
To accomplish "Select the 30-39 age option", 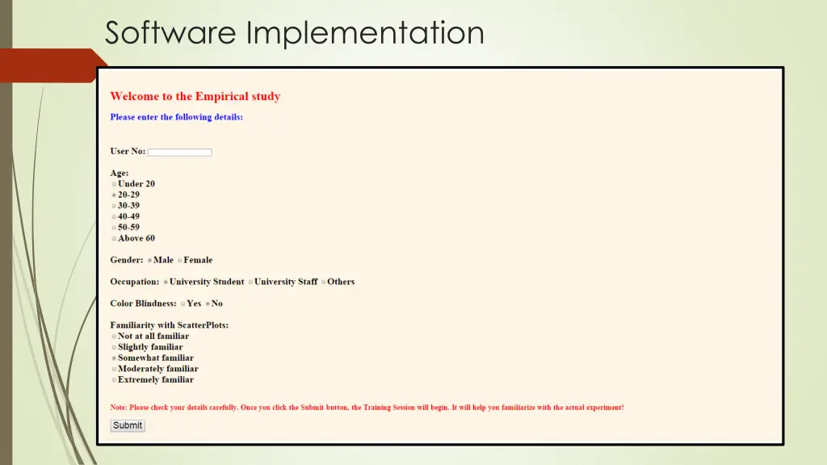I will [x=114, y=206].
